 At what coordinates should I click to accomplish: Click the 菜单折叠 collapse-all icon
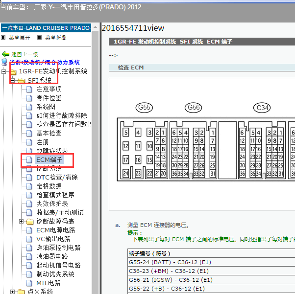39,38
